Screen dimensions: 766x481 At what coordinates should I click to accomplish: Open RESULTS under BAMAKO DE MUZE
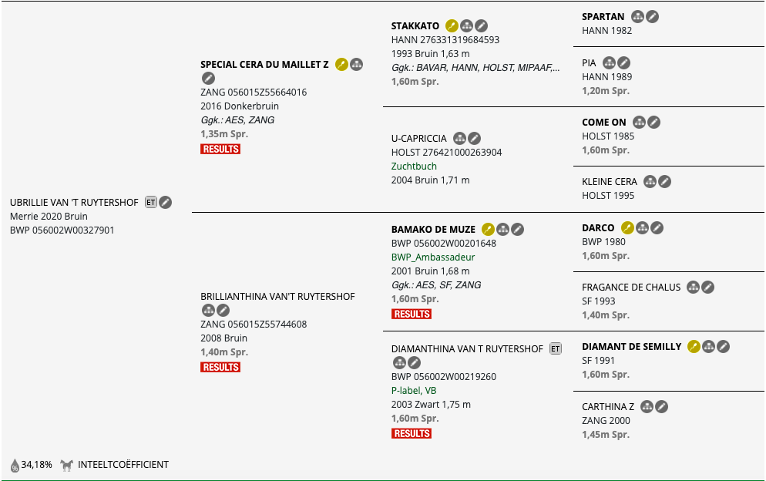(412, 314)
